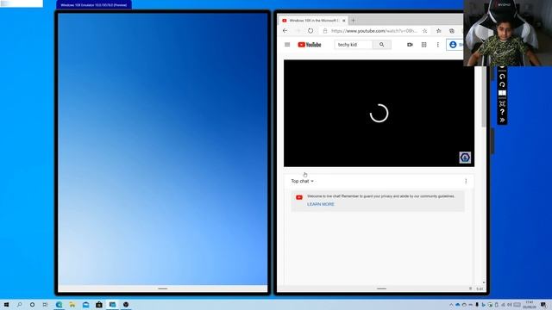This screenshot has height=310, width=552.
Task: Follow the LEARN MORE link in chat
Action: coord(321,204)
